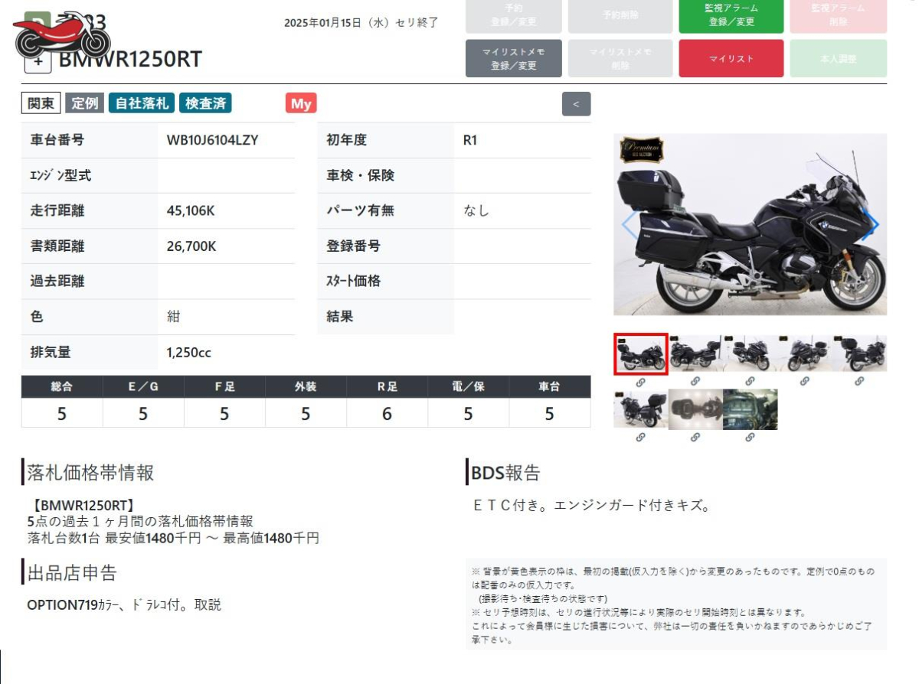Click the 落札価格帯情報 section heading
919x684 pixels.
coord(90,473)
